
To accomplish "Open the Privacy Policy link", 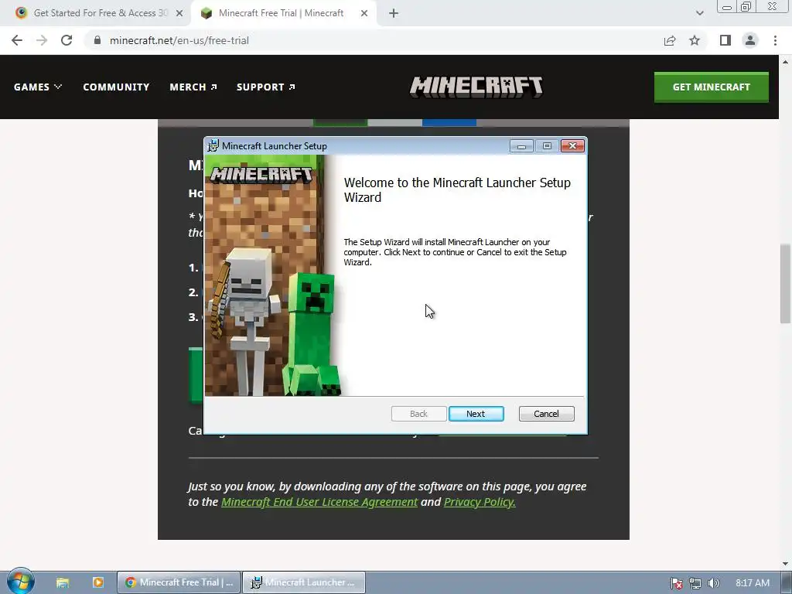I will tap(480, 501).
